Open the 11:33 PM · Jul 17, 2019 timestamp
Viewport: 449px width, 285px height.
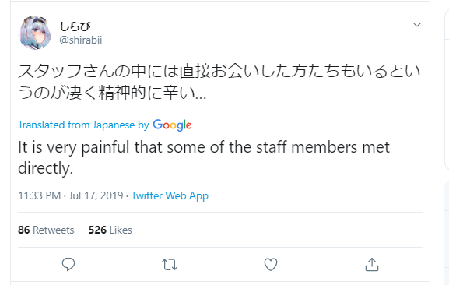click(71, 195)
